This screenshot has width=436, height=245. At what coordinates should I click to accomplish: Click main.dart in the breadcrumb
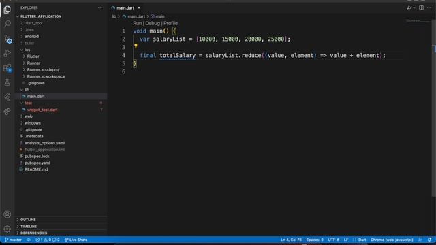coord(136,16)
